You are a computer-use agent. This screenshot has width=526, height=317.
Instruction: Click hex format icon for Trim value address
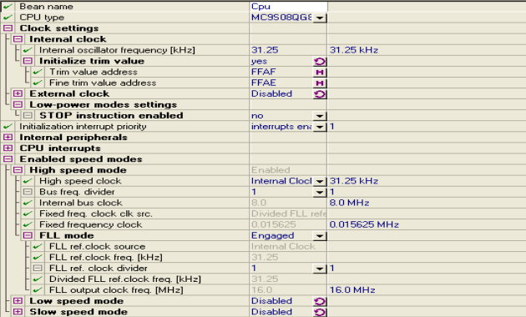320,73
